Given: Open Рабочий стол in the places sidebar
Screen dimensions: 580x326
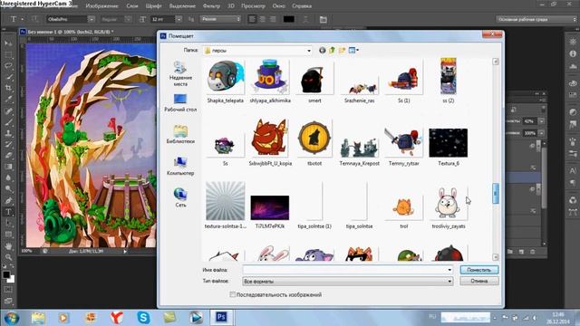Looking at the screenshot, I should (x=180, y=103).
